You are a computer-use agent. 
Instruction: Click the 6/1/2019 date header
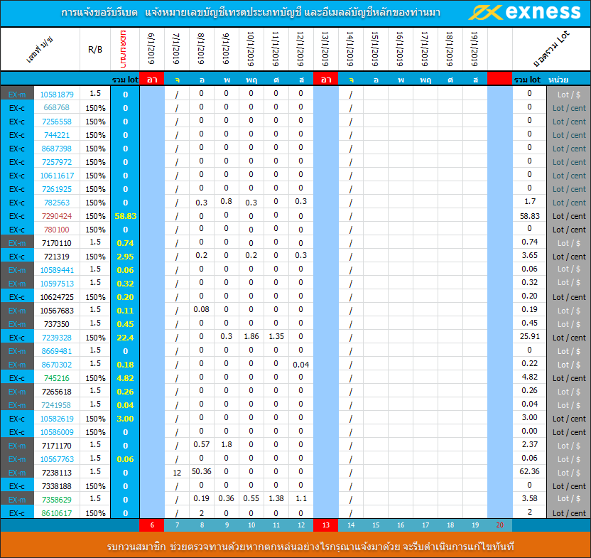click(151, 48)
